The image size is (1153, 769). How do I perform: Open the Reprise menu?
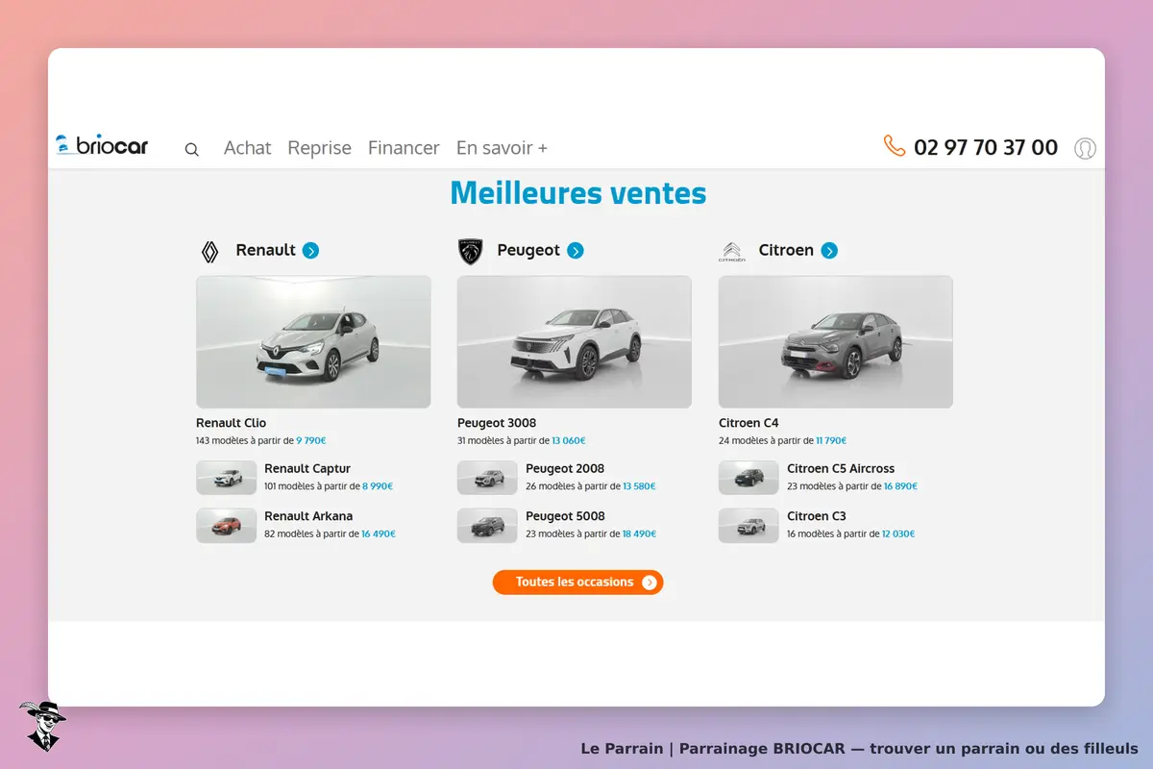click(x=320, y=148)
